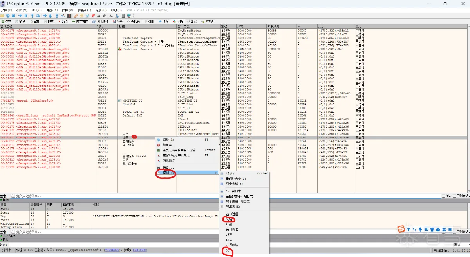Click the Sogou microphone voice input icon
The width and height of the screenshot is (470, 257).
point(420,229)
